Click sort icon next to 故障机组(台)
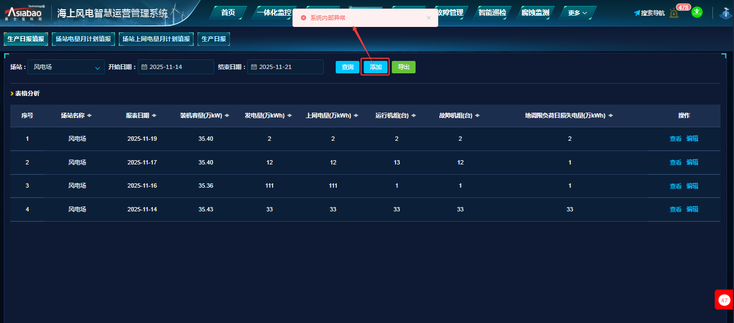734x323 pixels. (477, 116)
